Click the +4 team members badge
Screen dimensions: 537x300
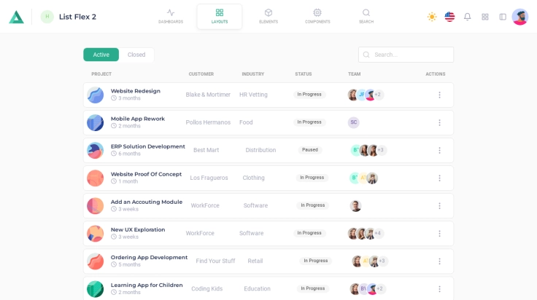(378, 233)
